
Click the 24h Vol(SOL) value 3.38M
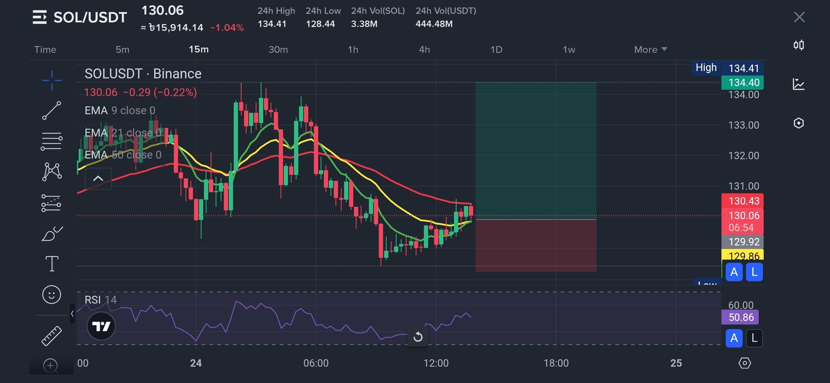click(x=364, y=24)
